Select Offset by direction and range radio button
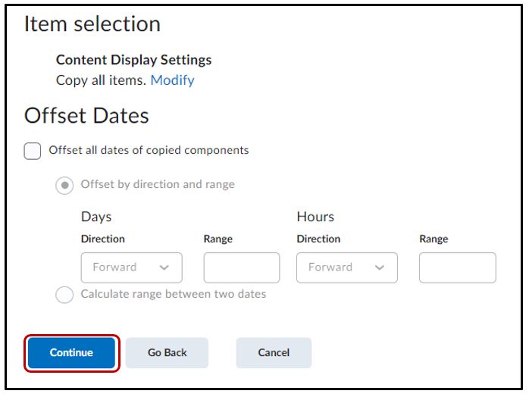Viewport: 529px width, 397px height. click(x=64, y=185)
